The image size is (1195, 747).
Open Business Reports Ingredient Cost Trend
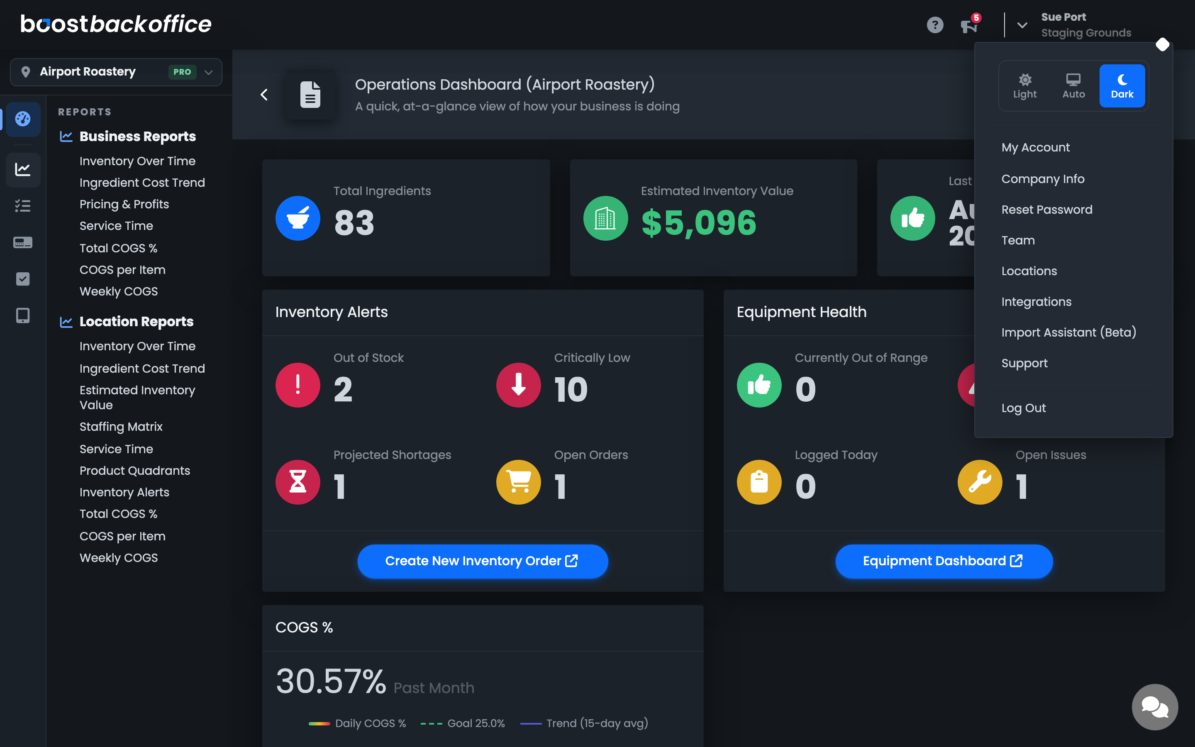142,183
